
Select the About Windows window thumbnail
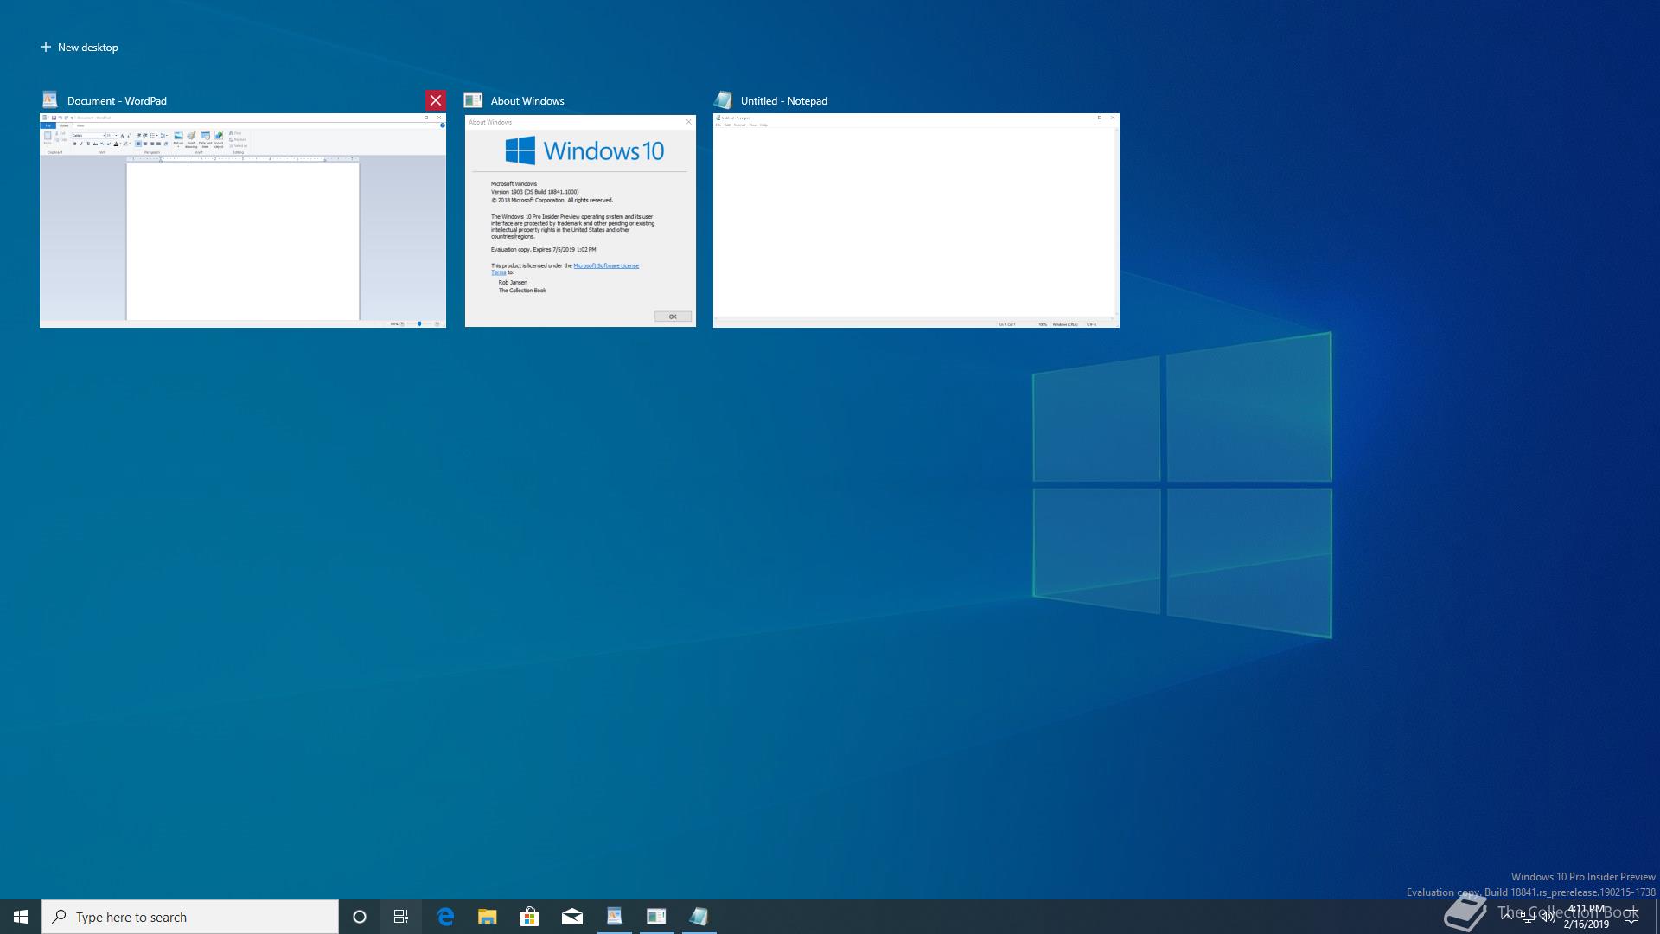pyautogui.click(x=580, y=221)
